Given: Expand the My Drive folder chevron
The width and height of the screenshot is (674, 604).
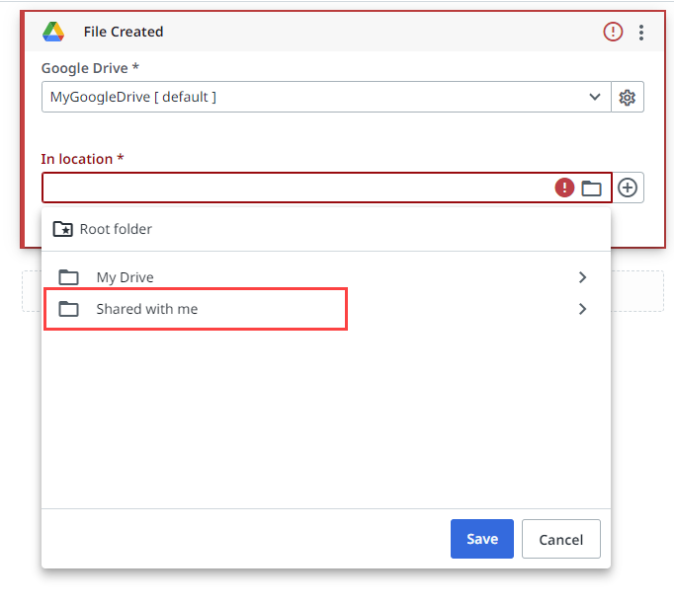Looking at the screenshot, I should (x=582, y=277).
